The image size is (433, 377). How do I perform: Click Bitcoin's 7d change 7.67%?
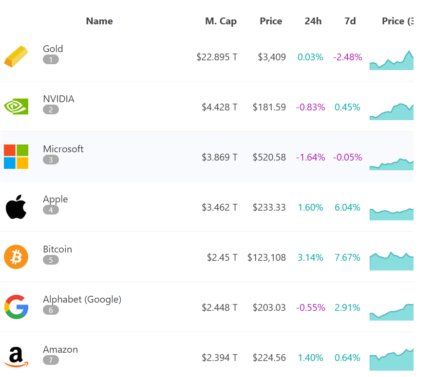coord(347,258)
